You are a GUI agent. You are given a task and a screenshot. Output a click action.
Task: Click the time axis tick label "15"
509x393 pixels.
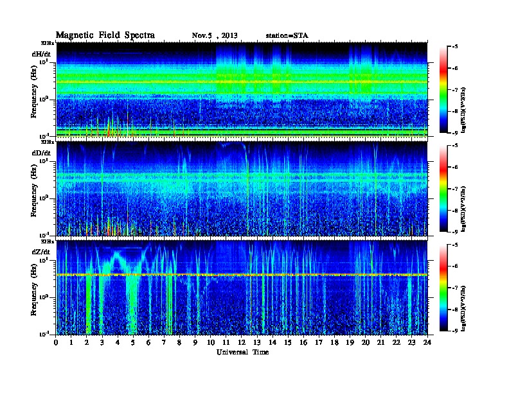coord(288,342)
